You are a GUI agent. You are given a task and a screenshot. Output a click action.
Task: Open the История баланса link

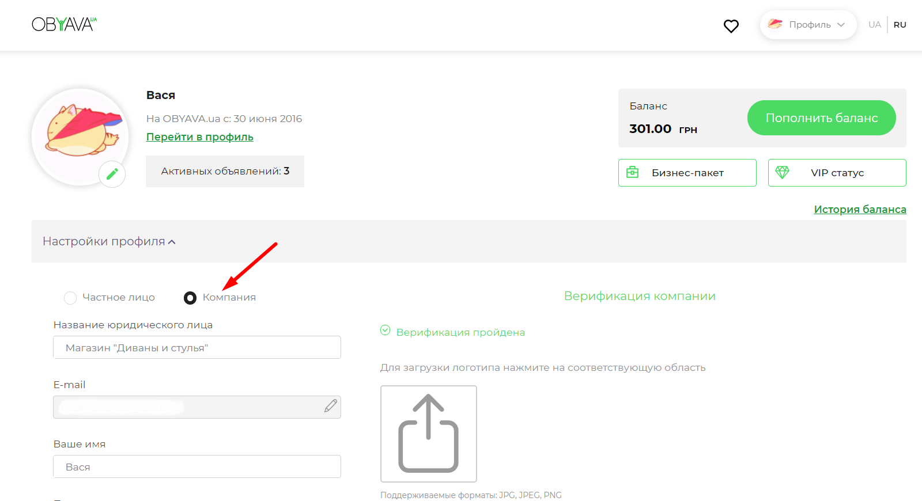860,210
